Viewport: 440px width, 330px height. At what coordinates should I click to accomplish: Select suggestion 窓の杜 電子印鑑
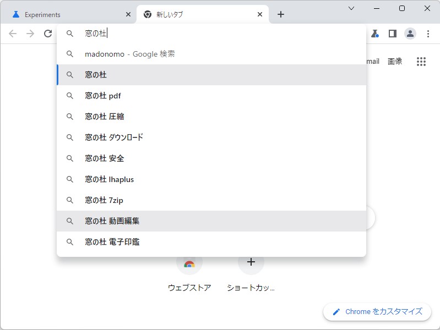211,242
